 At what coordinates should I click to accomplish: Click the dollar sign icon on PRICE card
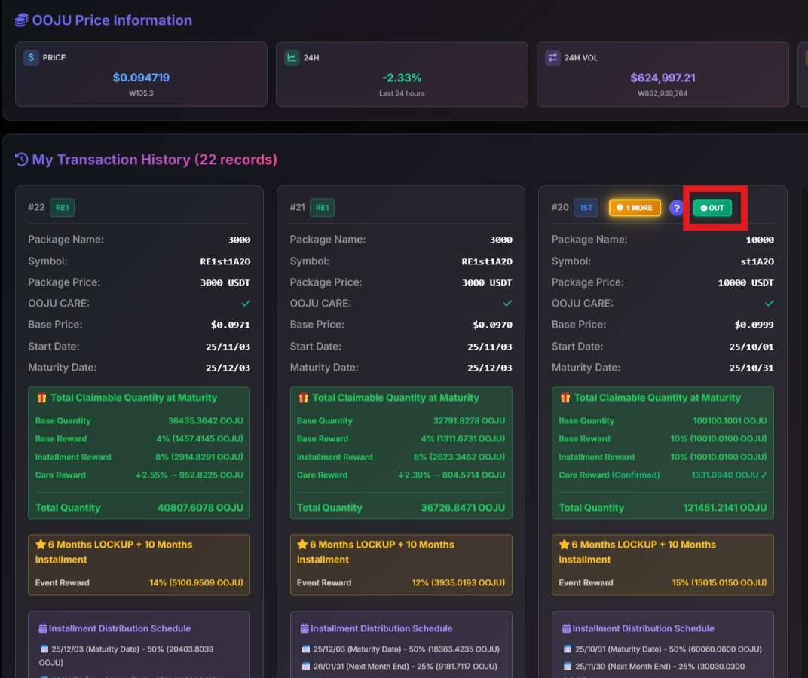coord(31,57)
